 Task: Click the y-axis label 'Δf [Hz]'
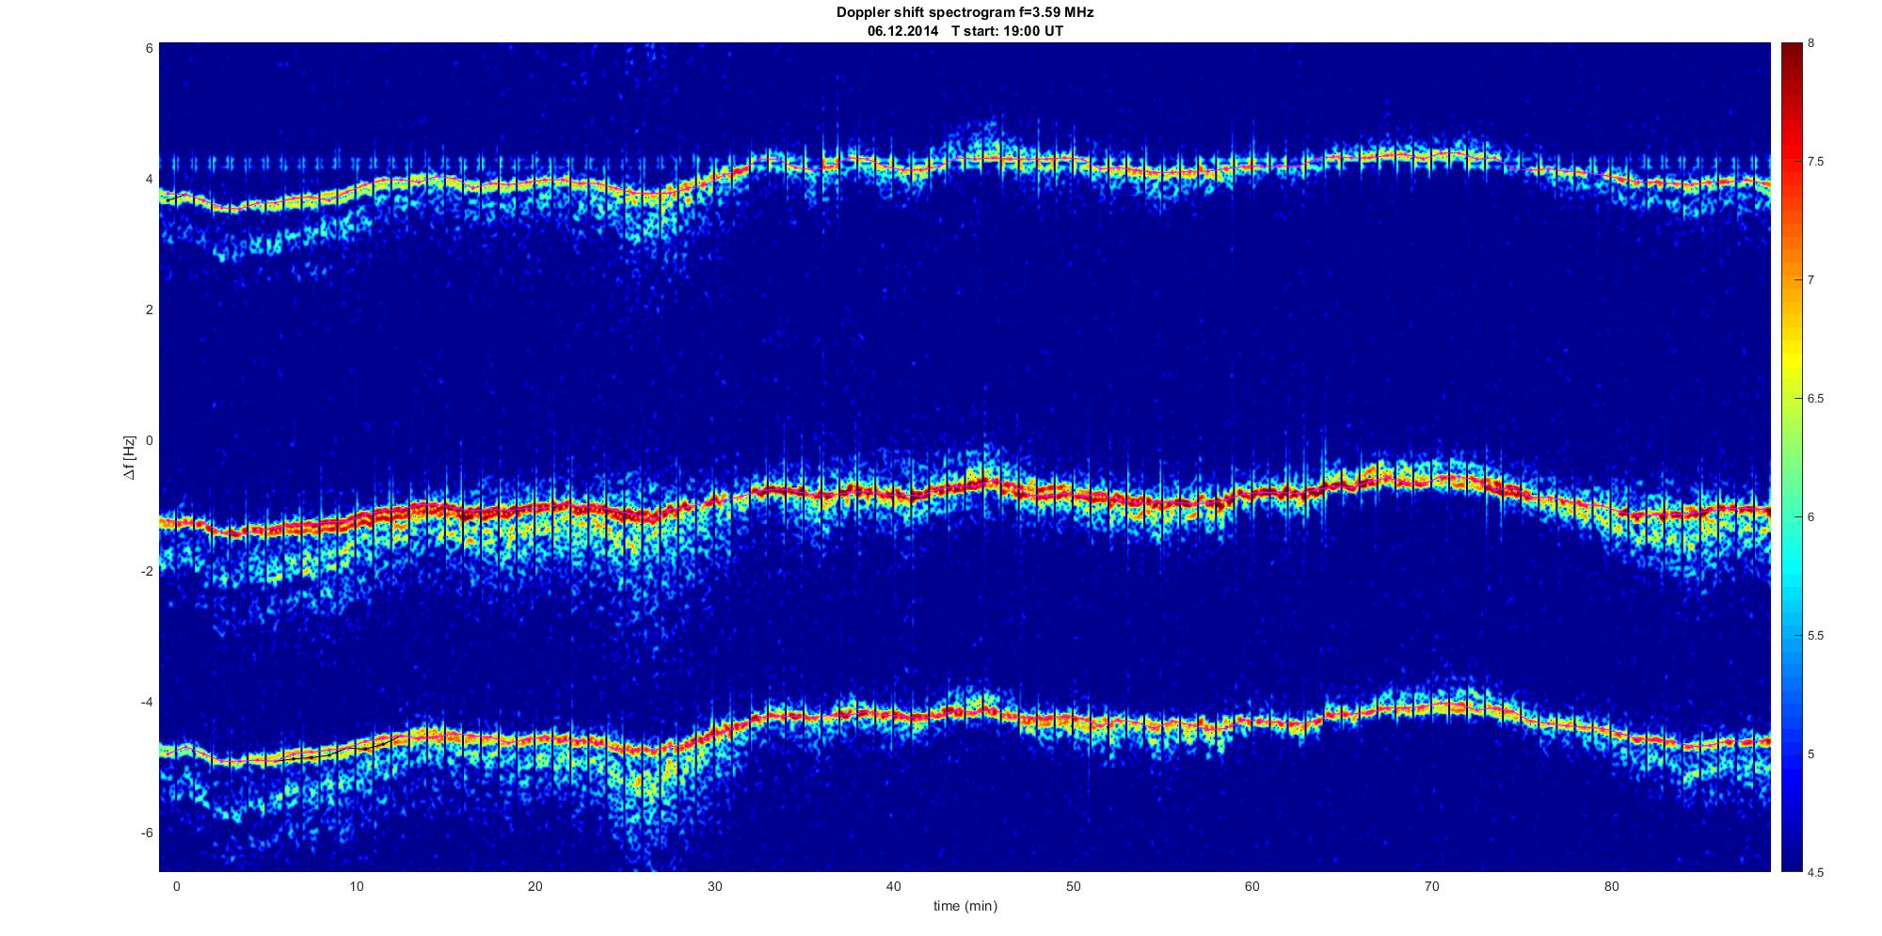[130, 457]
